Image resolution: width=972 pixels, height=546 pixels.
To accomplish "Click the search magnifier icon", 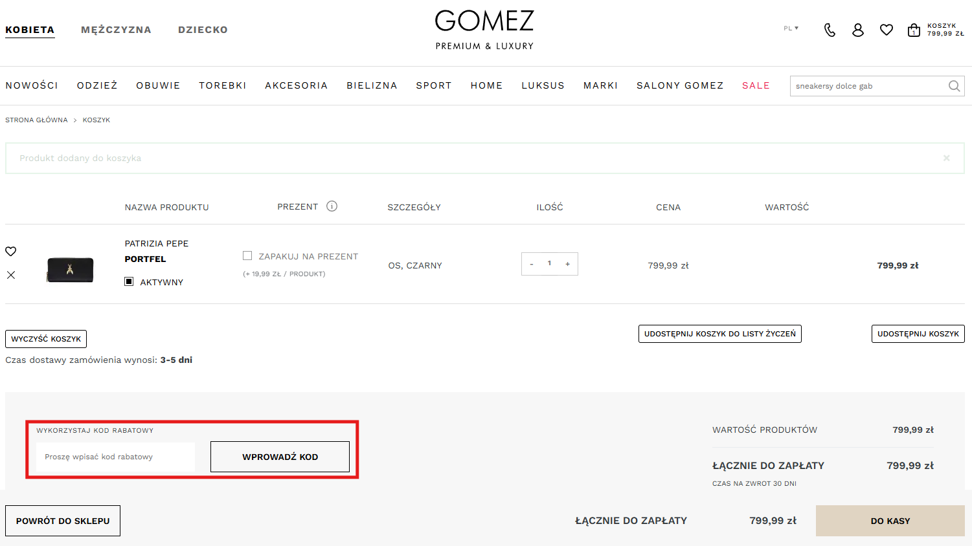I will pyautogui.click(x=953, y=85).
